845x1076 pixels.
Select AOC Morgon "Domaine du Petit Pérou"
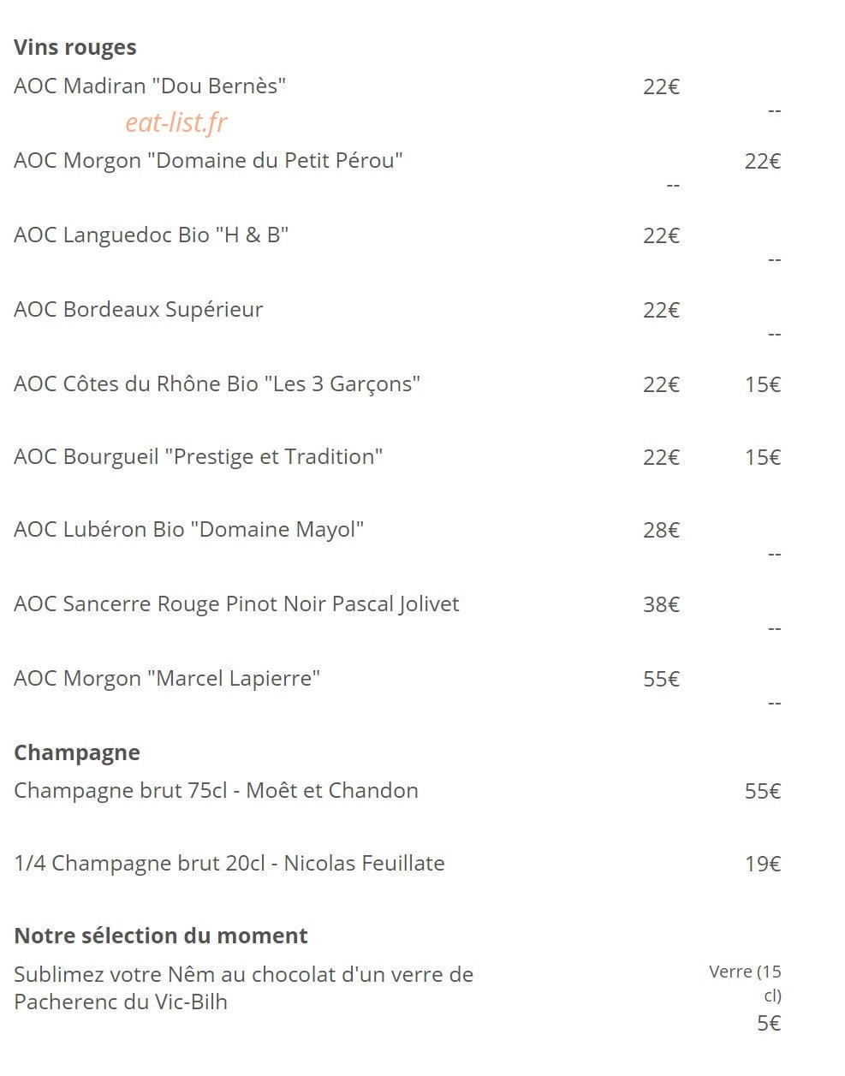coord(208,161)
